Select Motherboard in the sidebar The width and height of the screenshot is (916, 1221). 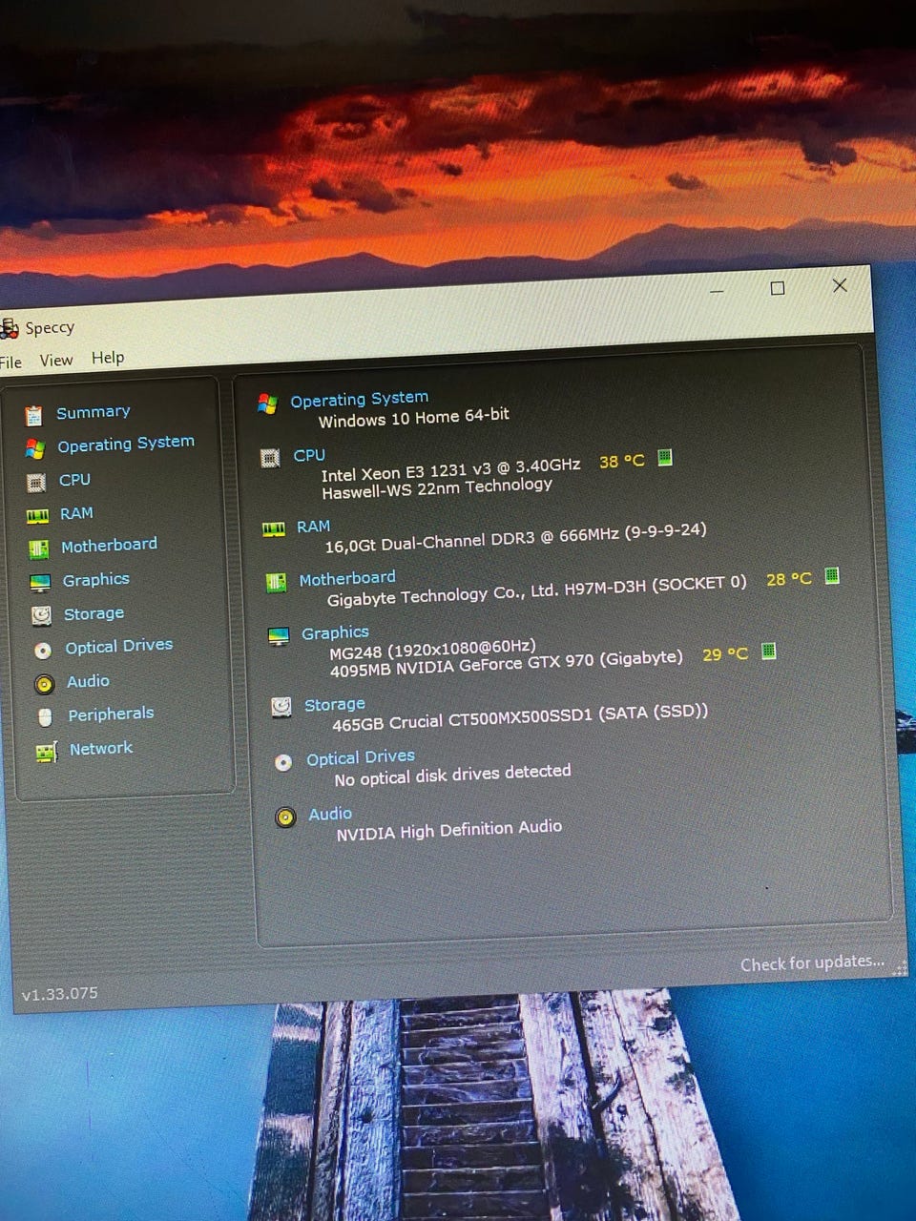(x=109, y=546)
